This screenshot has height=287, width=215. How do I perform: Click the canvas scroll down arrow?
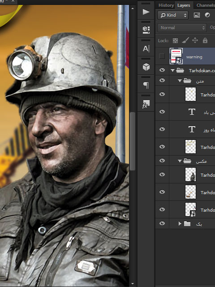coord(133,284)
